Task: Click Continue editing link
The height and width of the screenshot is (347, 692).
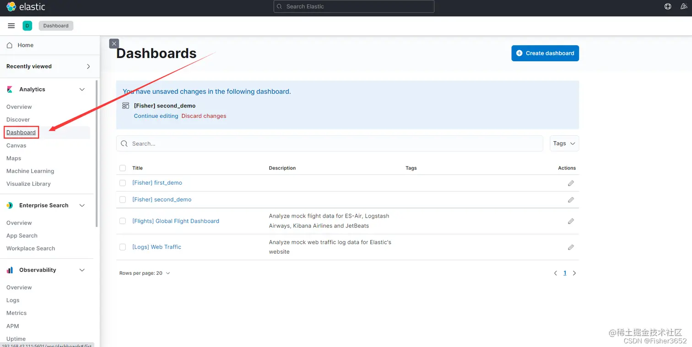Action: (156, 116)
